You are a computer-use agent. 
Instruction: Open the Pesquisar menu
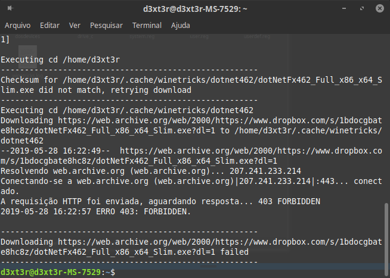point(106,26)
